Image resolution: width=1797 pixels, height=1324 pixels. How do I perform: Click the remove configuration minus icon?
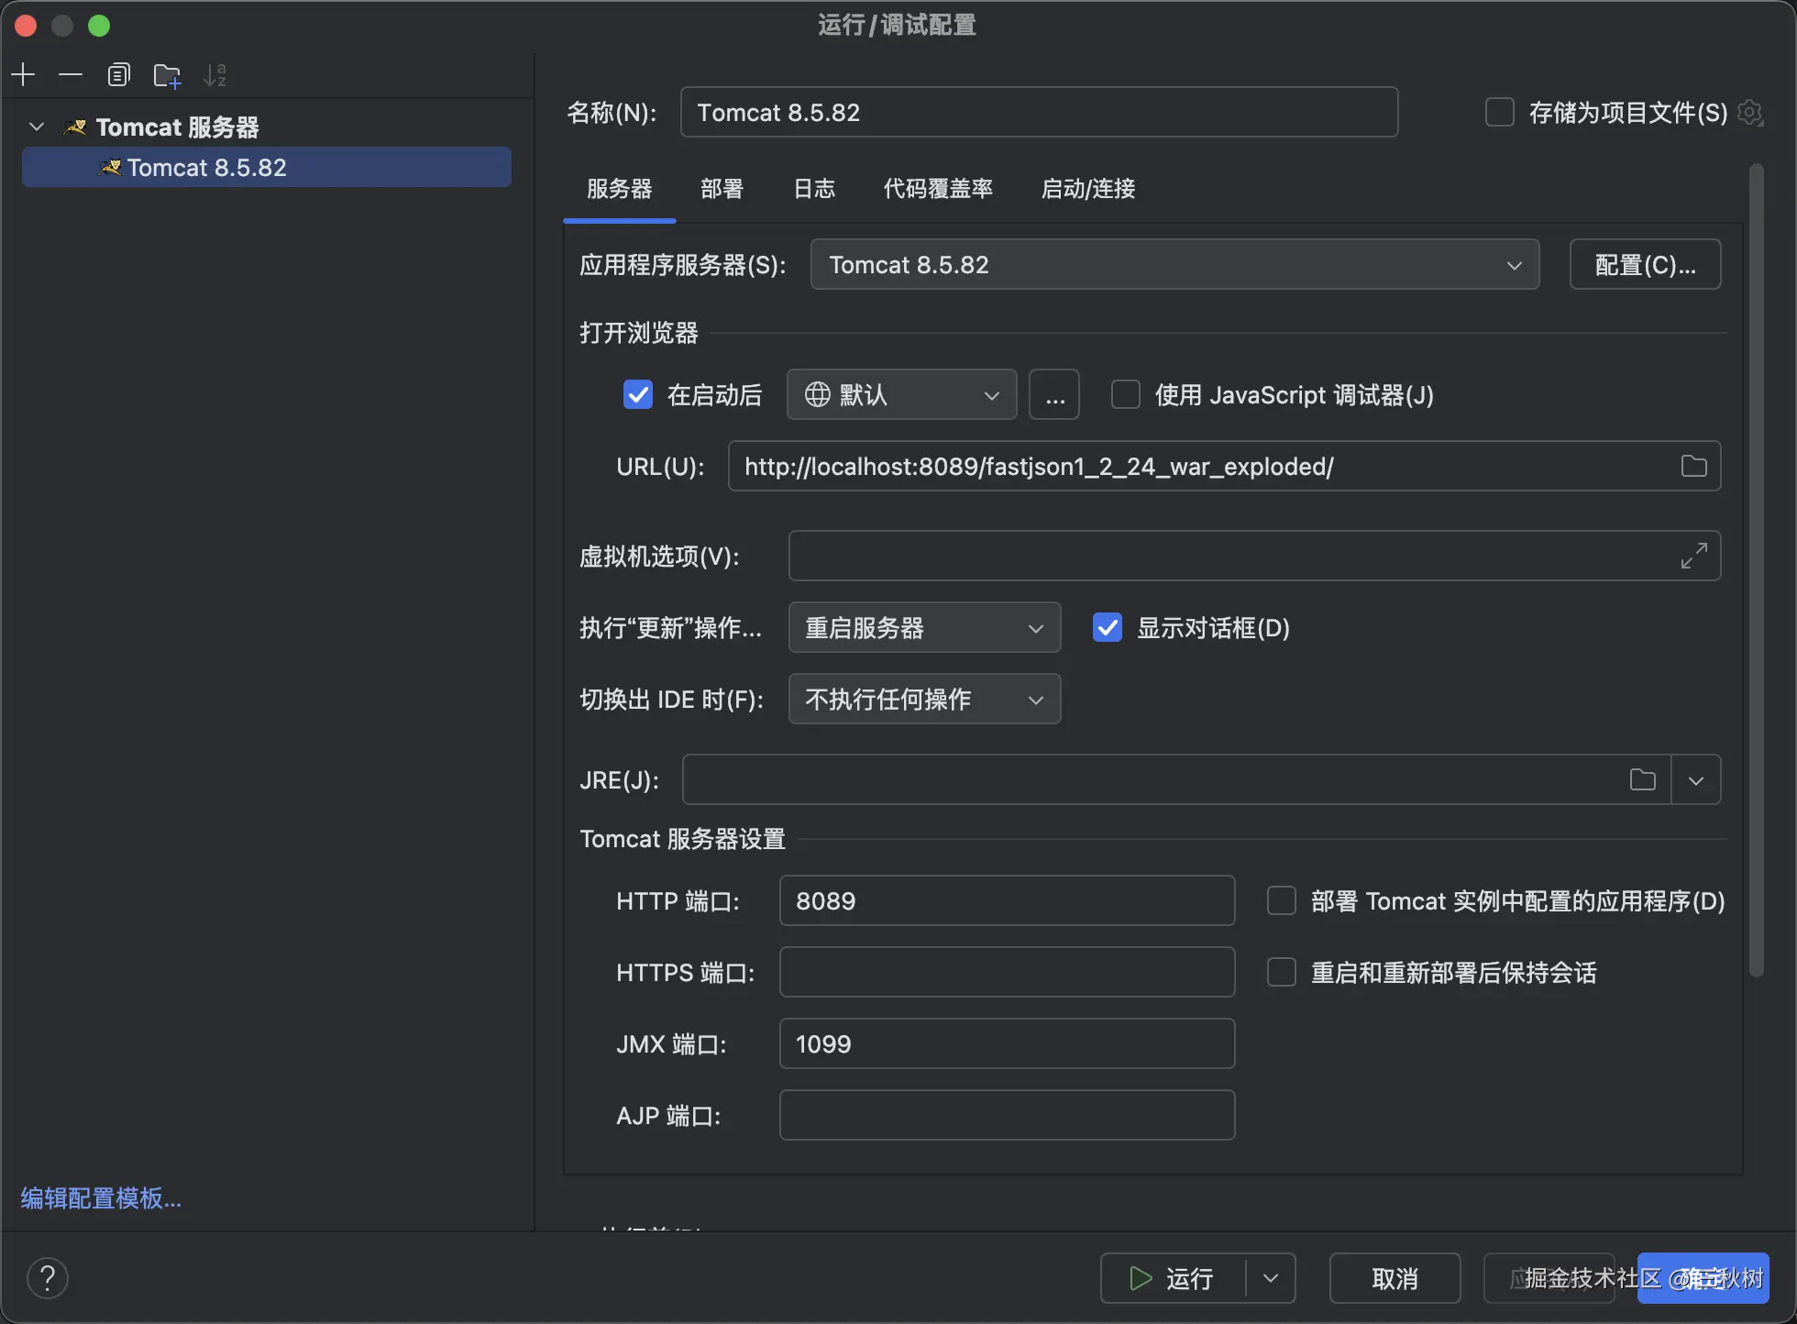[71, 74]
